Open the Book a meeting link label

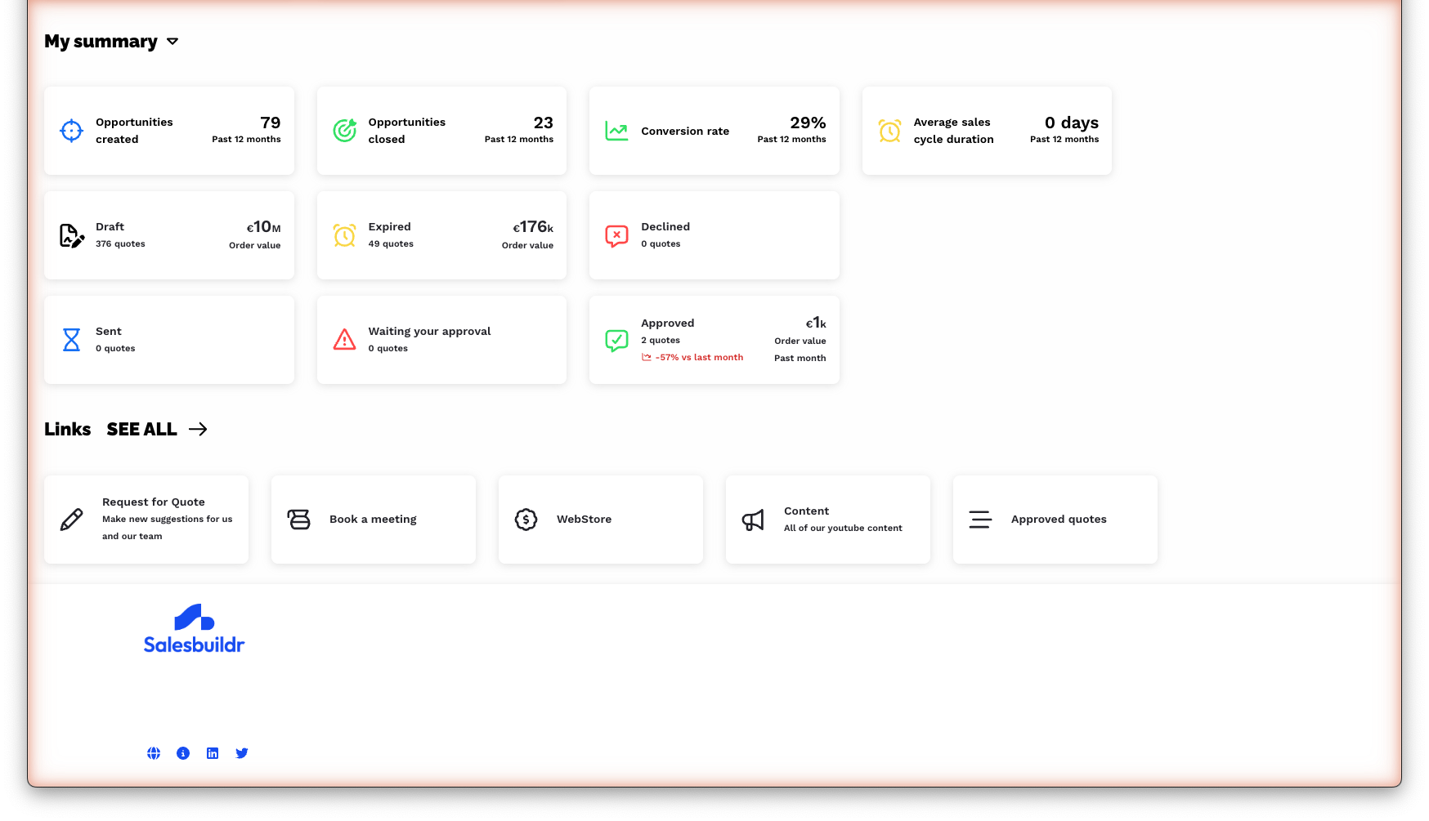pos(373,520)
